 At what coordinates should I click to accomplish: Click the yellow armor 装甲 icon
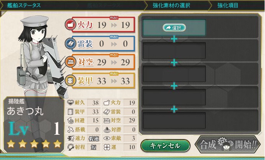[70, 81]
